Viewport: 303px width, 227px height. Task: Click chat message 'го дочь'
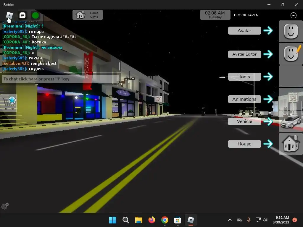click(x=36, y=69)
